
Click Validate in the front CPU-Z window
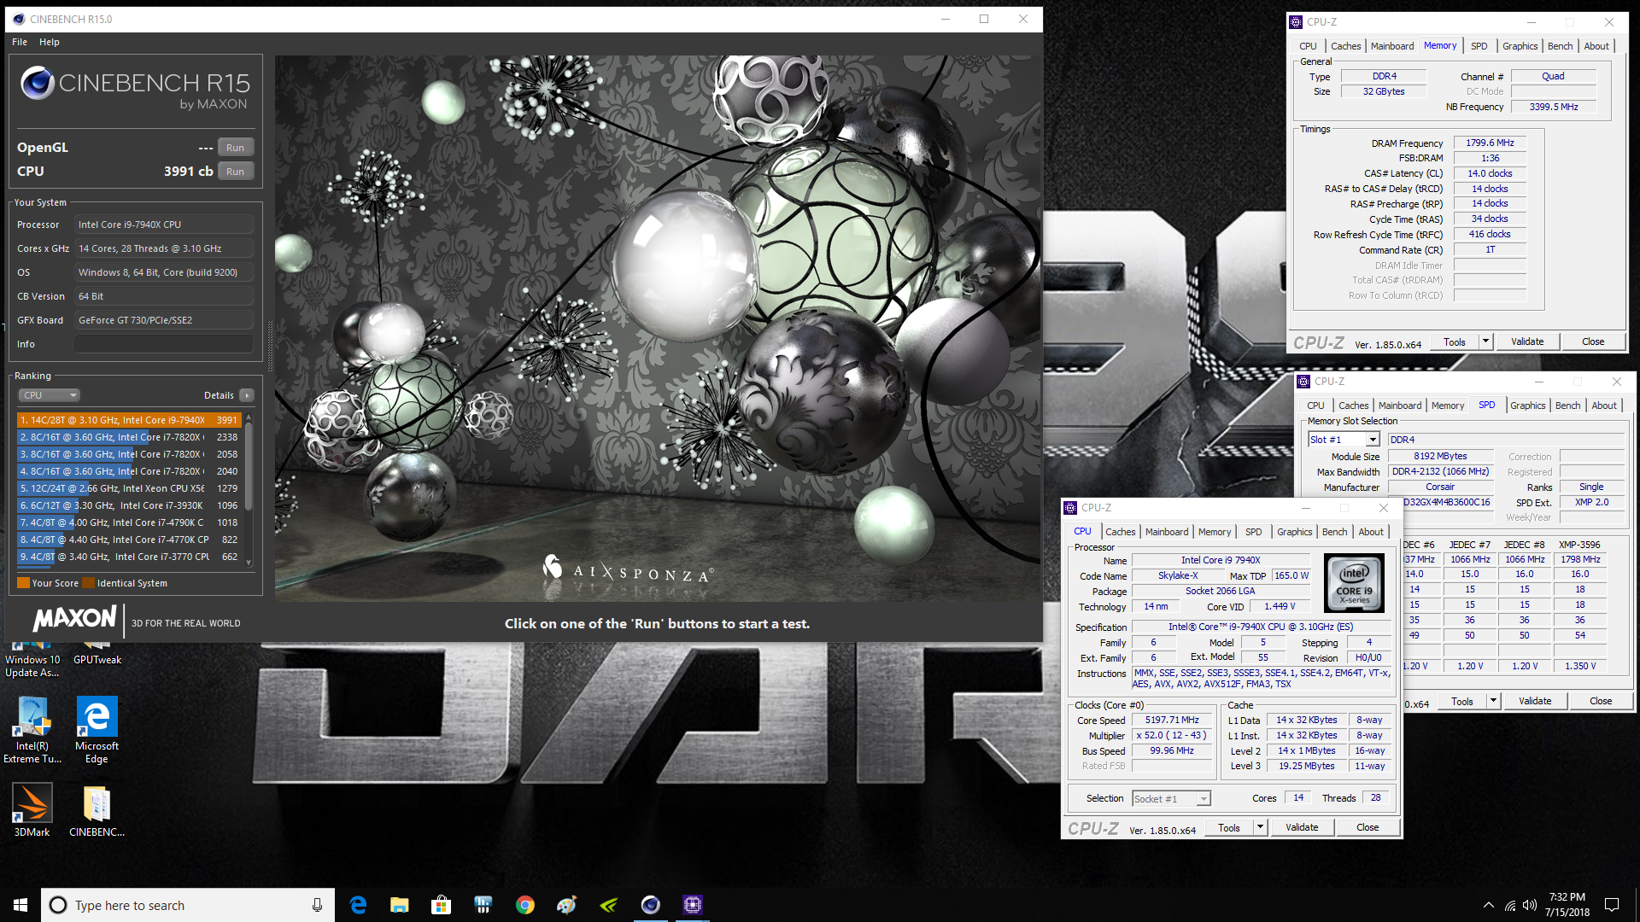[1302, 827]
